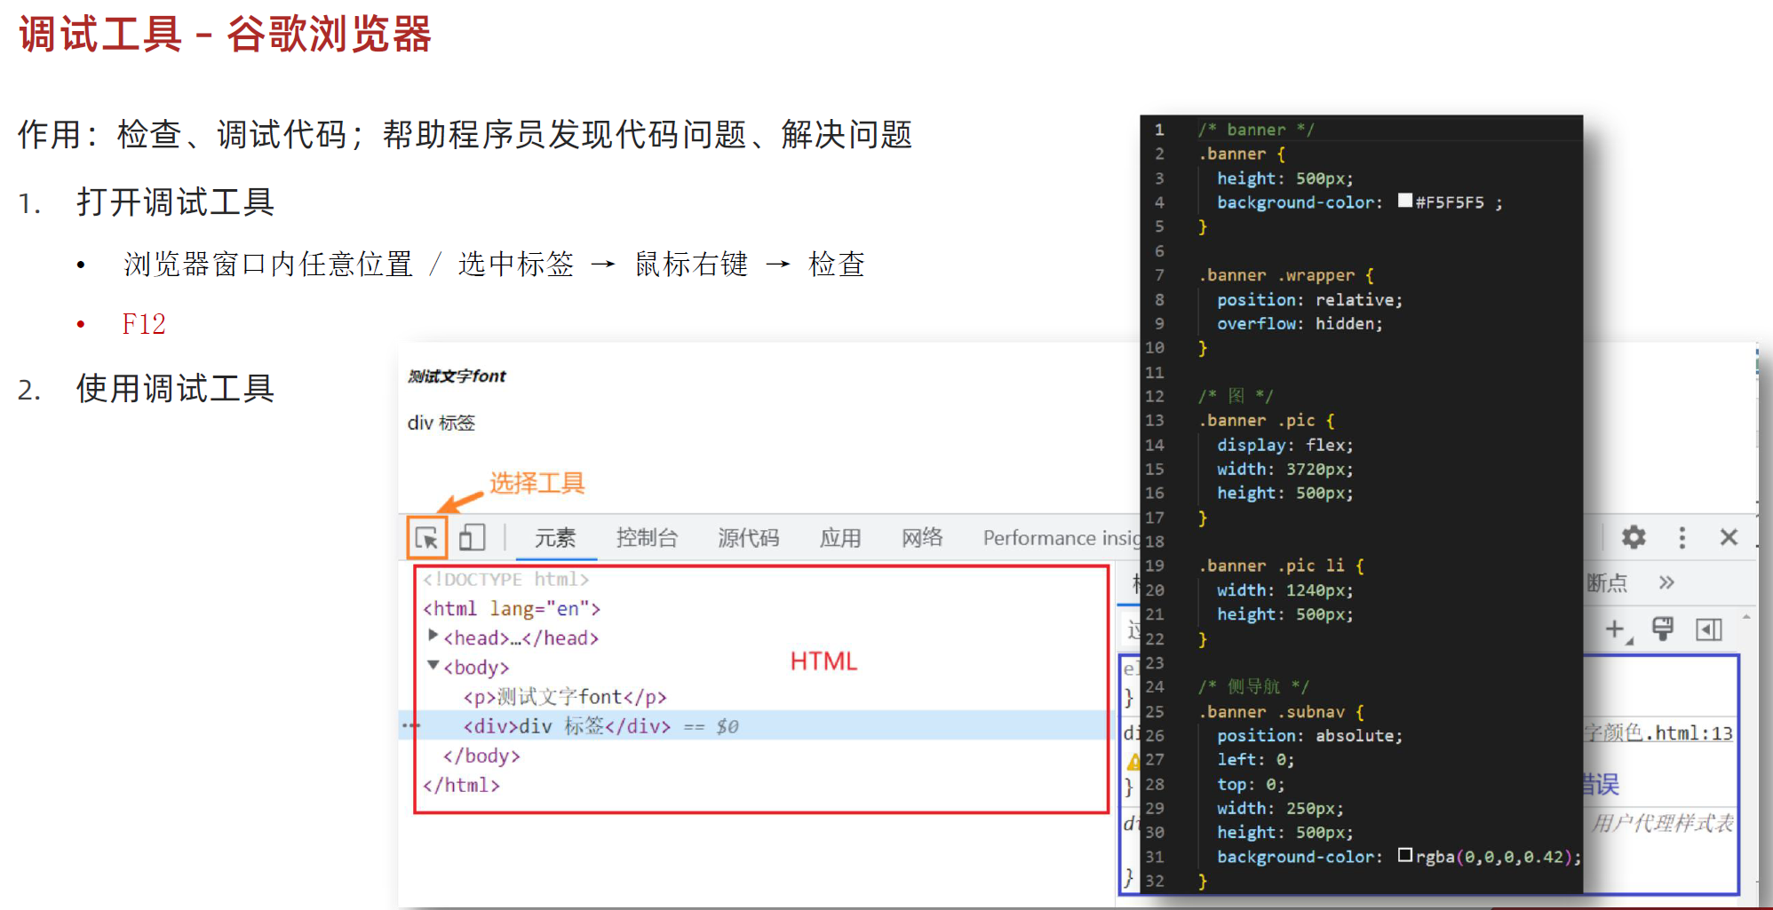Click the .banner .pic li selector
The image size is (1773, 910).
click(1281, 566)
